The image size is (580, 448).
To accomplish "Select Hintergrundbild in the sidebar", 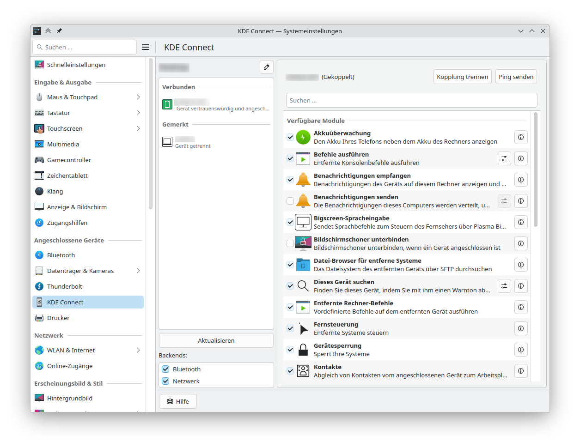I will point(88,398).
